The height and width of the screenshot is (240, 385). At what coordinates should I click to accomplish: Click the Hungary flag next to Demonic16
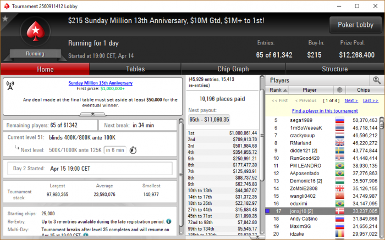coord(339,181)
